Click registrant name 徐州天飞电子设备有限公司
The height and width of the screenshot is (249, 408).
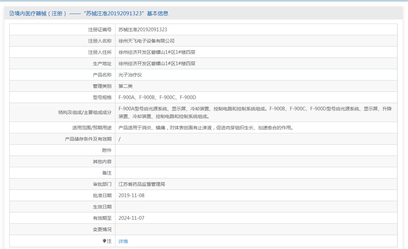pos(146,41)
